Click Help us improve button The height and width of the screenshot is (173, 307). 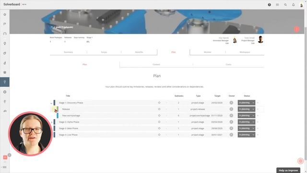point(288,170)
